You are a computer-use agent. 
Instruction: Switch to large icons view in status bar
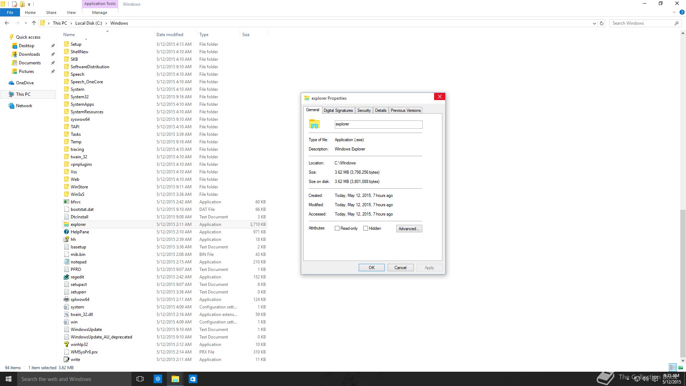tap(681, 367)
